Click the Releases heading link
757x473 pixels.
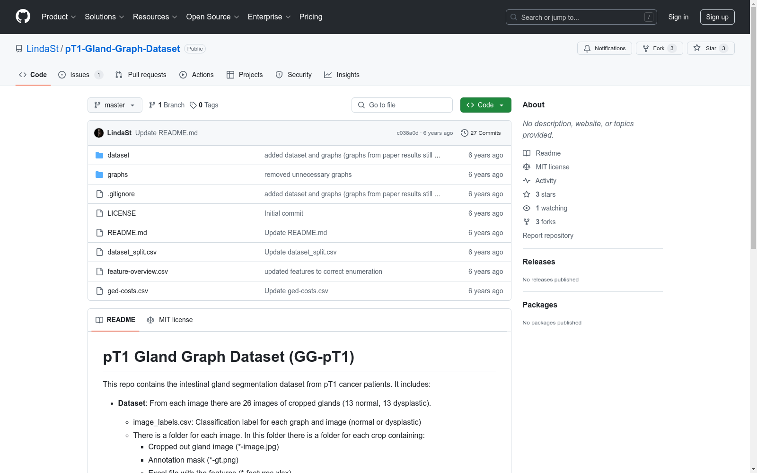point(539,262)
